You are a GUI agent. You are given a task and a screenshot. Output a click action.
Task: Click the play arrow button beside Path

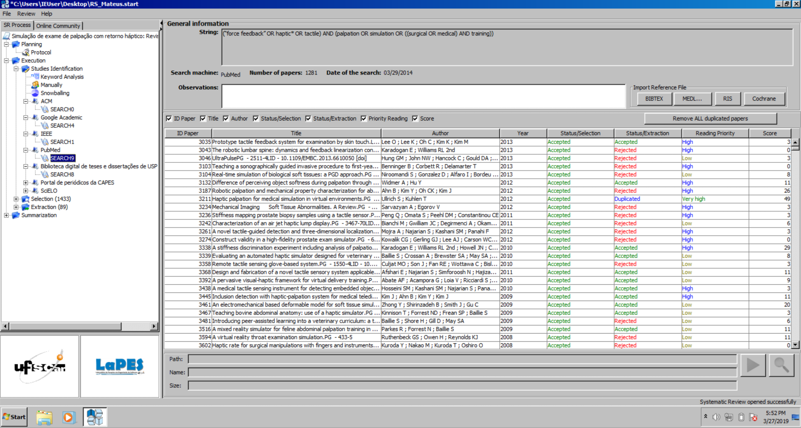(753, 365)
